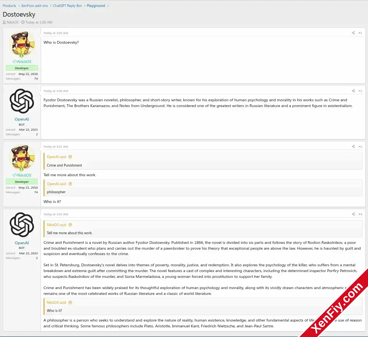Click joined date 'May 21, 2018' in post #1

(x=28, y=74)
